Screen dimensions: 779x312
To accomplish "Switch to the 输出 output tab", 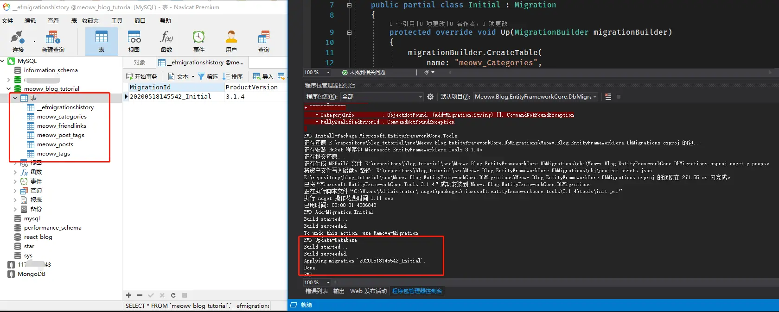I will 339,291.
